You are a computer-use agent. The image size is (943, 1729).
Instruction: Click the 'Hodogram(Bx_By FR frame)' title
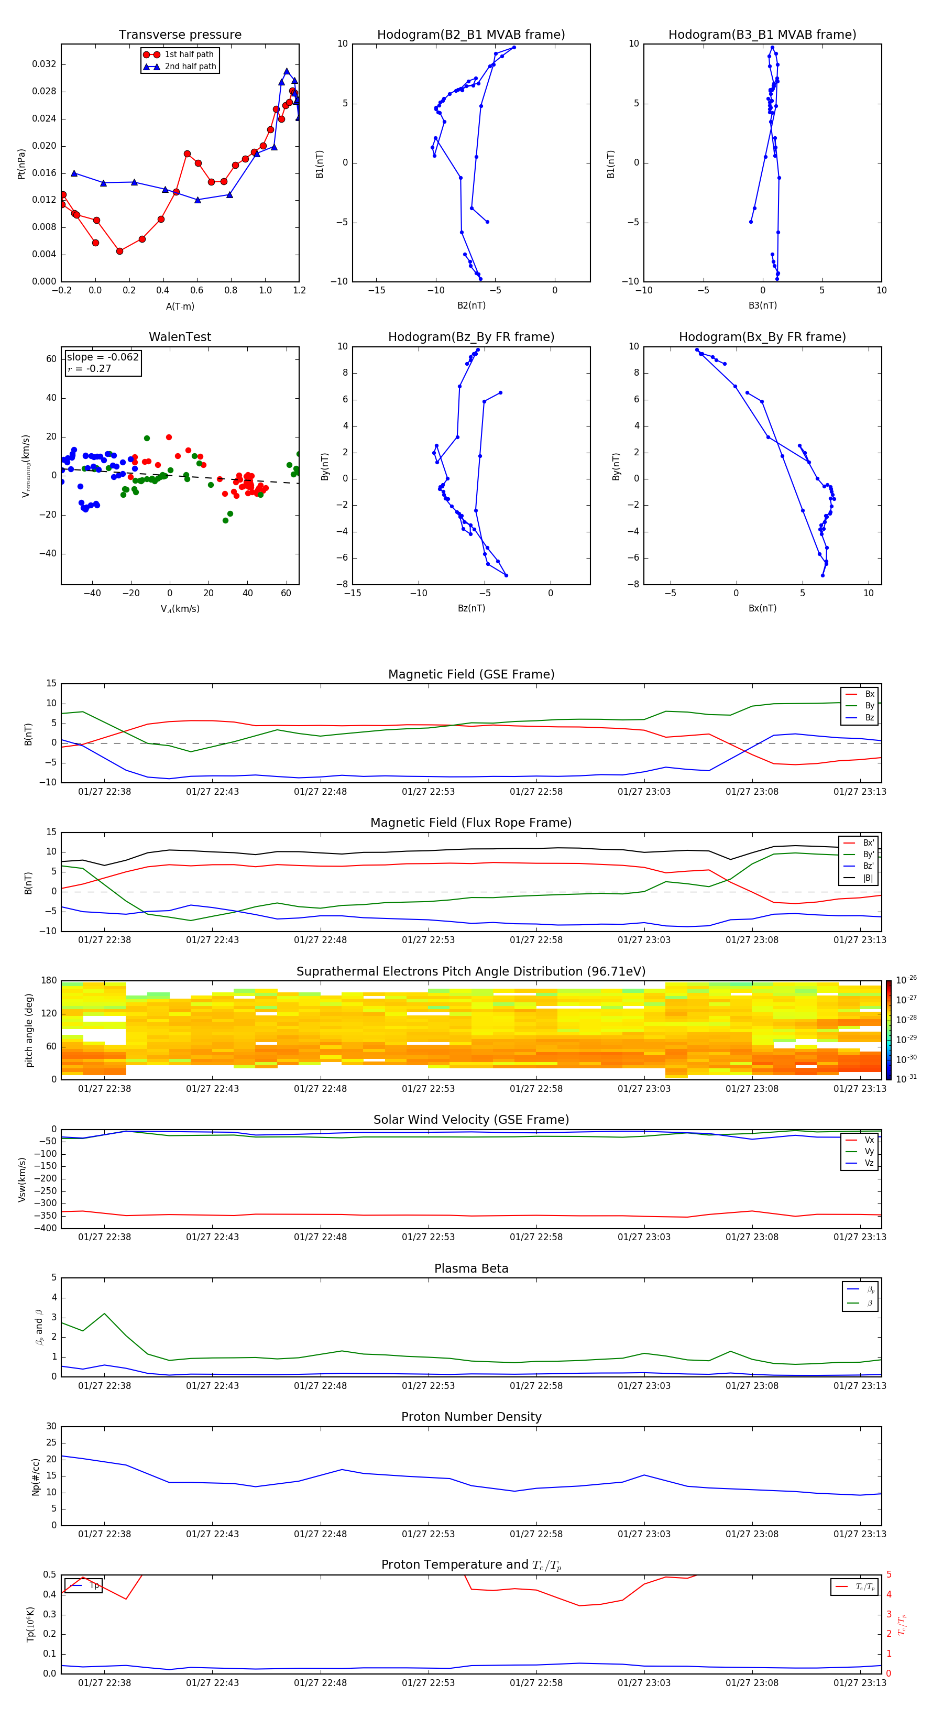762,337
